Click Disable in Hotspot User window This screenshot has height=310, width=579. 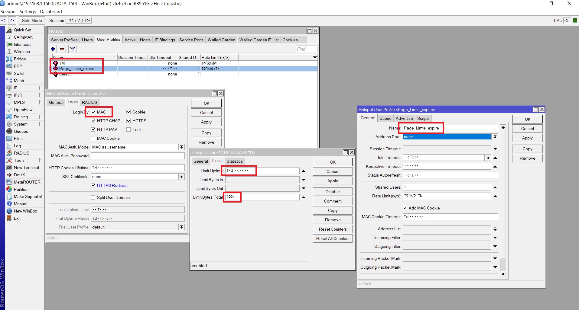coord(333,192)
